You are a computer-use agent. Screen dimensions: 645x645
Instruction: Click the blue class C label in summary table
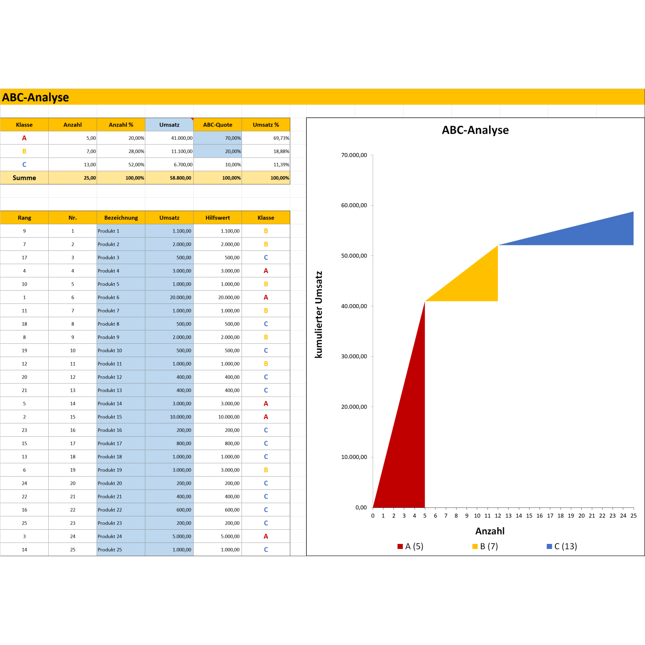24,164
